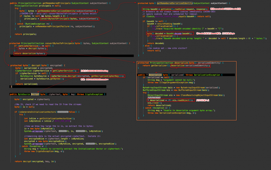Image resolution: width=271 pixels, height=170 pixels.
Task: Click the 'serialized = byteSource.getBytes();' line
Action: pyautogui.click(x=42, y=79)
